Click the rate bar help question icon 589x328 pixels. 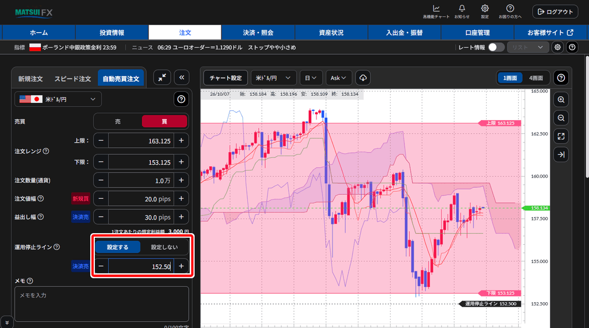click(x=572, y=47)
